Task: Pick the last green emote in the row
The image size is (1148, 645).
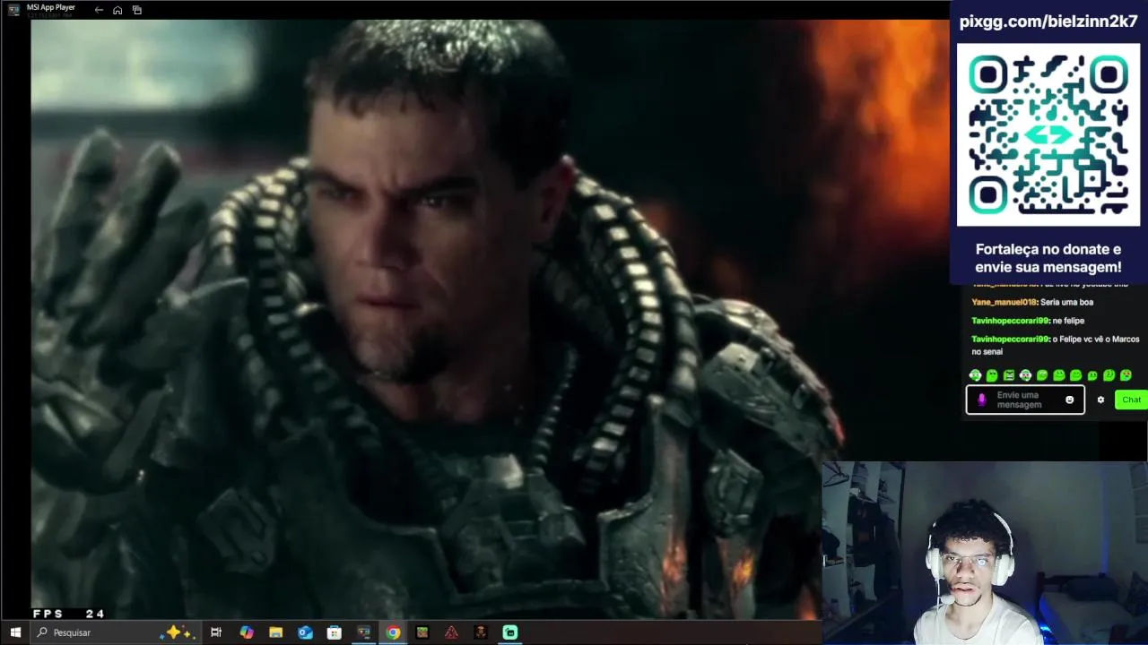Action: [1126, 375]
